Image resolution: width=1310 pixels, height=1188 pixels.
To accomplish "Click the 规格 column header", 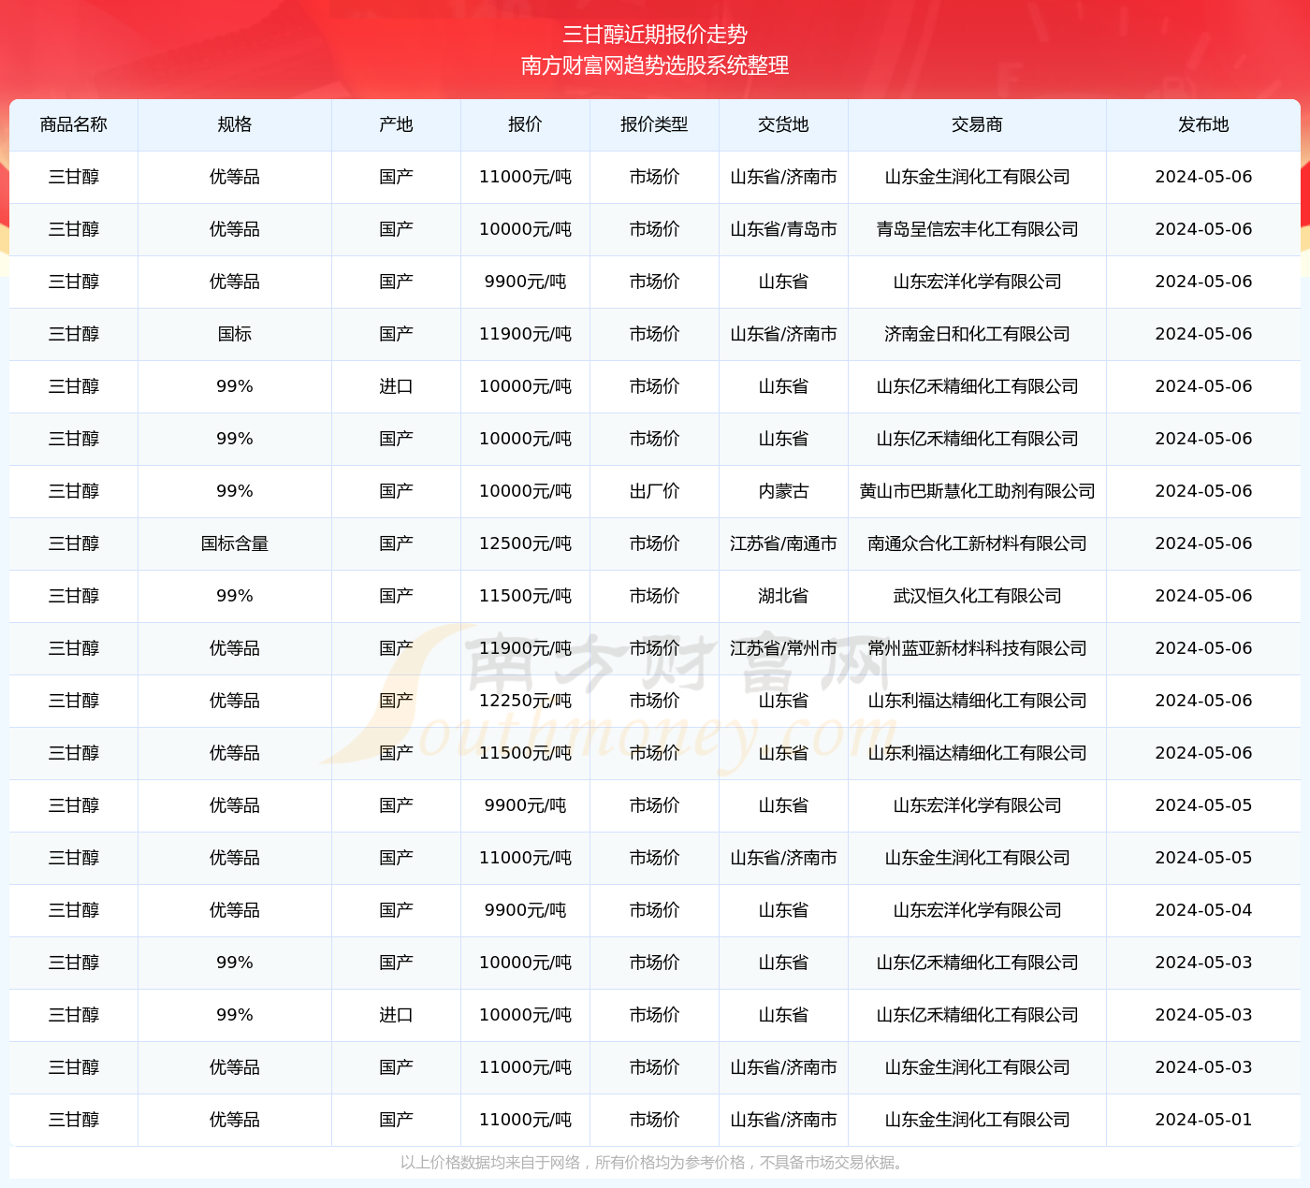I will point(235,124).
